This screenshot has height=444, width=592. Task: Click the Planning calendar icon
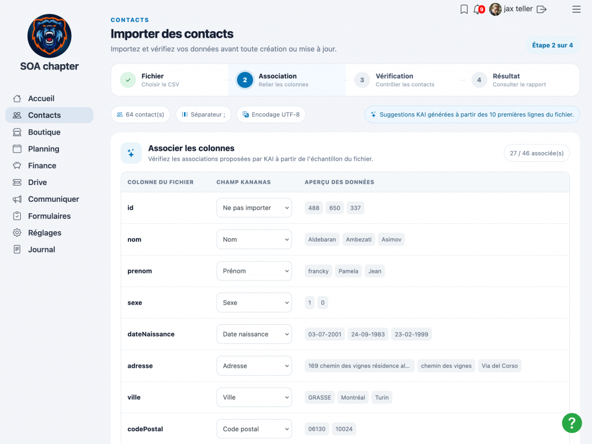tap(17, 149)
